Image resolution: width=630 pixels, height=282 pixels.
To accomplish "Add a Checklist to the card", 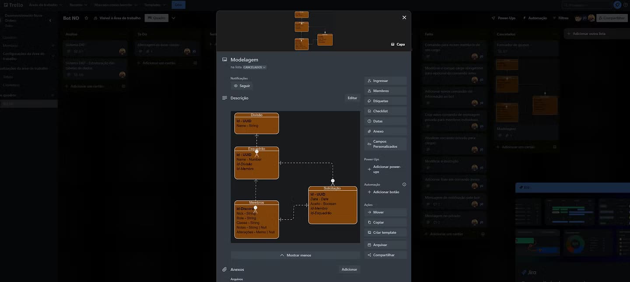I will point(385,111).
